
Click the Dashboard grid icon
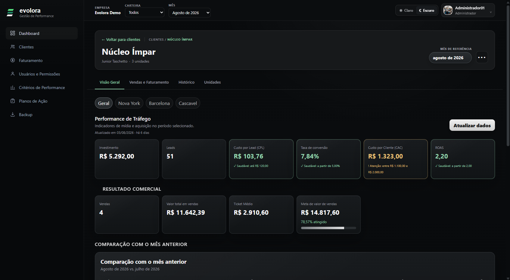(13, 33)
